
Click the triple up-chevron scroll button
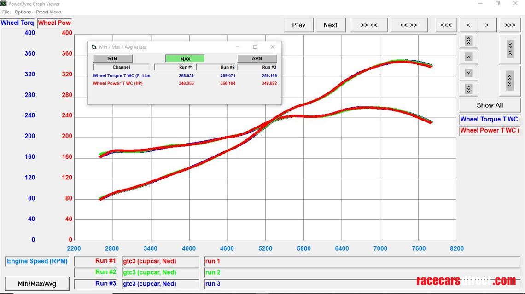468,41
